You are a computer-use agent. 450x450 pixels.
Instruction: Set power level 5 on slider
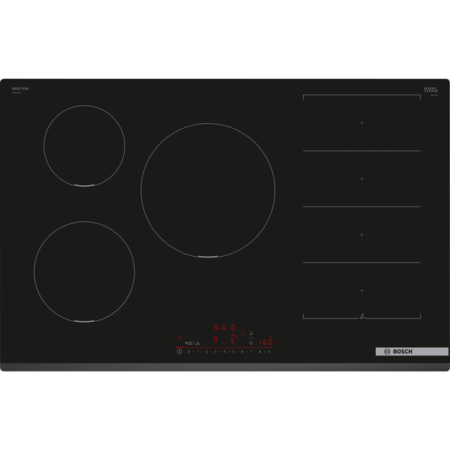[x=233, y=352]
